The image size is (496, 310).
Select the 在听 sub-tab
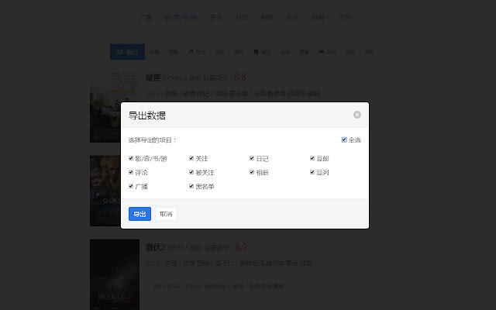coord(219,52)
